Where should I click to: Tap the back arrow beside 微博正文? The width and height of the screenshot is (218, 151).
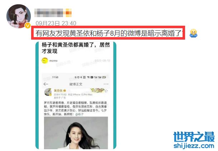(46, 84)
